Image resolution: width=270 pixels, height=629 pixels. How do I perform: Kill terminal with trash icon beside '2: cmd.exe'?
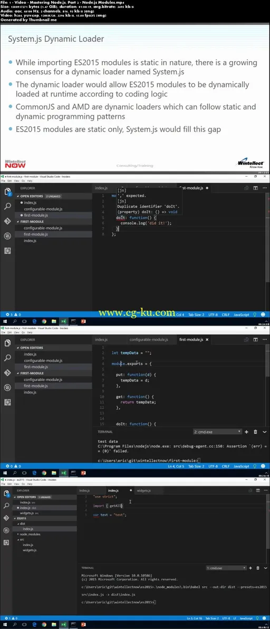256,432
